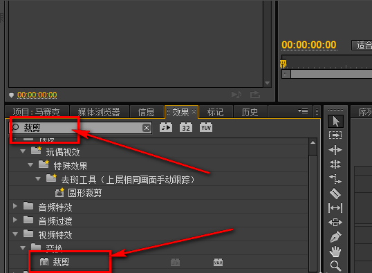The height and width of the screenshot is (273, 372).
Task: Collapse the 玩偶视效 folder
Action: click(23, 151)
